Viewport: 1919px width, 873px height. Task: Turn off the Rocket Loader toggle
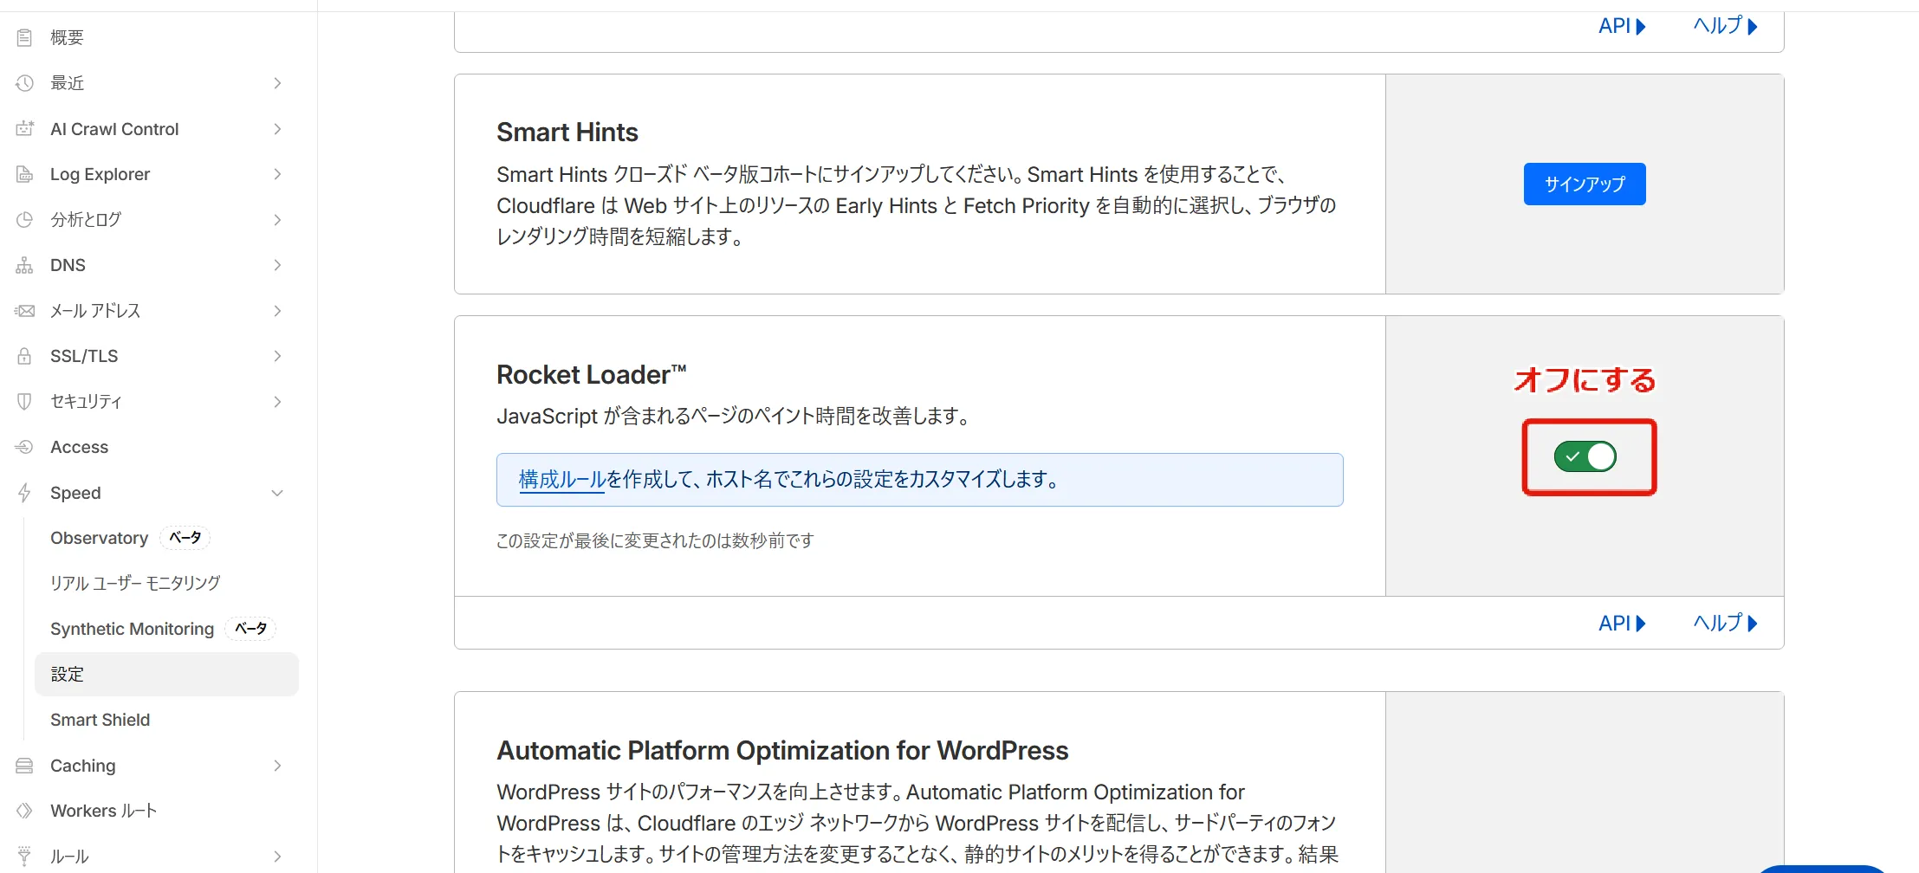coord(1585,456)
